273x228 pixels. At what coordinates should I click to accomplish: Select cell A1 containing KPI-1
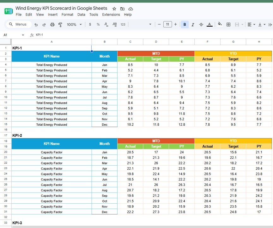pyautogui.click(x=52, y=48)
